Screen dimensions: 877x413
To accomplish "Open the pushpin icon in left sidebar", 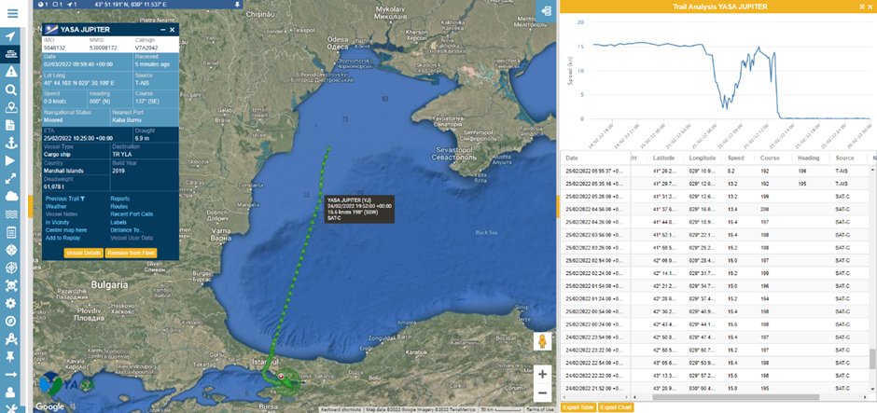I will (10, 356).
